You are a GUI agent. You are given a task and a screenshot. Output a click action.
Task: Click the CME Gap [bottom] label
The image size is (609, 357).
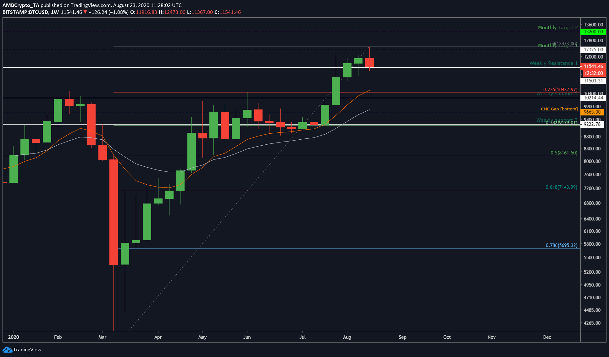pyautogui.click(x=559, y=109)
